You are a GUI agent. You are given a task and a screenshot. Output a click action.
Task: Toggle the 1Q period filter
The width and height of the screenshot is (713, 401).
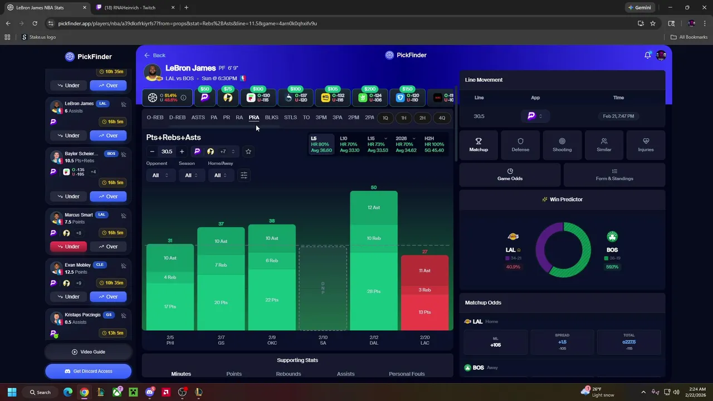point(385,118)
